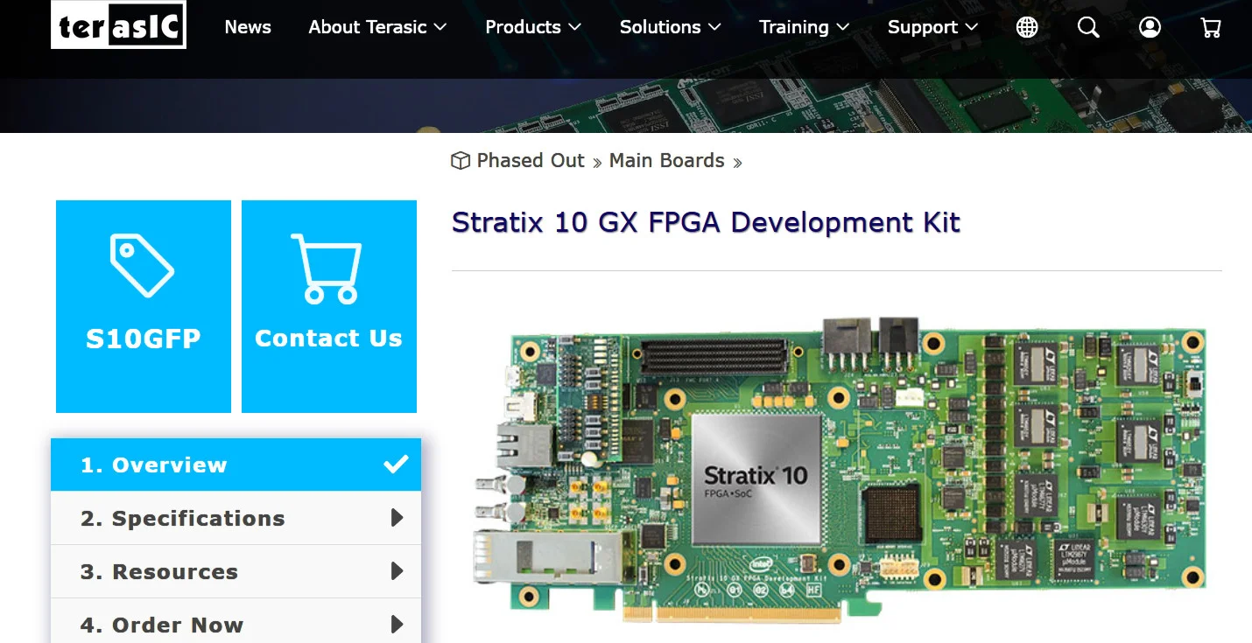Click the price tag icon above S10GFP
The height and width of the screenshot is (643, 1252).
143,265
